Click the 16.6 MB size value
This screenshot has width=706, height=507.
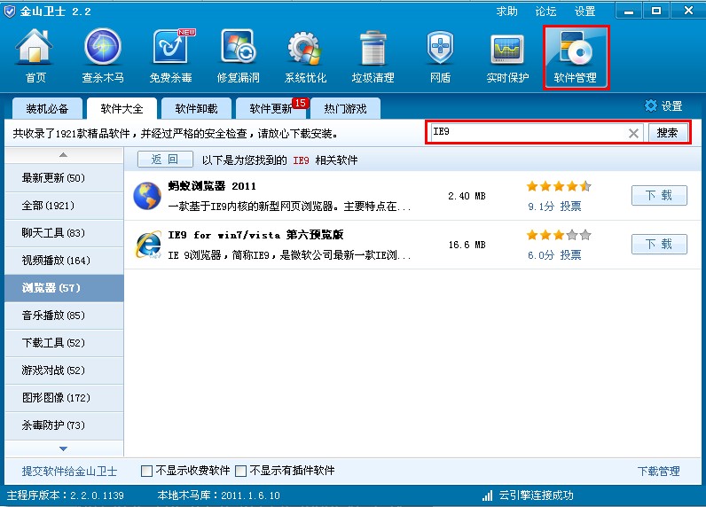tap(467, 245)
